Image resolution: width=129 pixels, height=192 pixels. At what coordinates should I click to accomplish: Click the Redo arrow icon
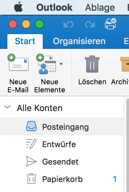[x=90, y=24]
